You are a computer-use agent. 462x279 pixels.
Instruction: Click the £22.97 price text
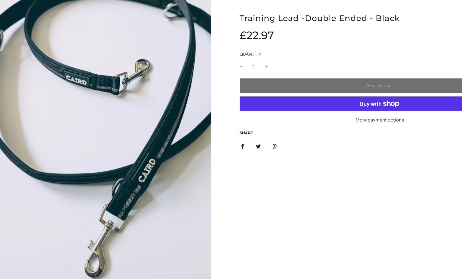pyautogui.click(x=257, y=35)
